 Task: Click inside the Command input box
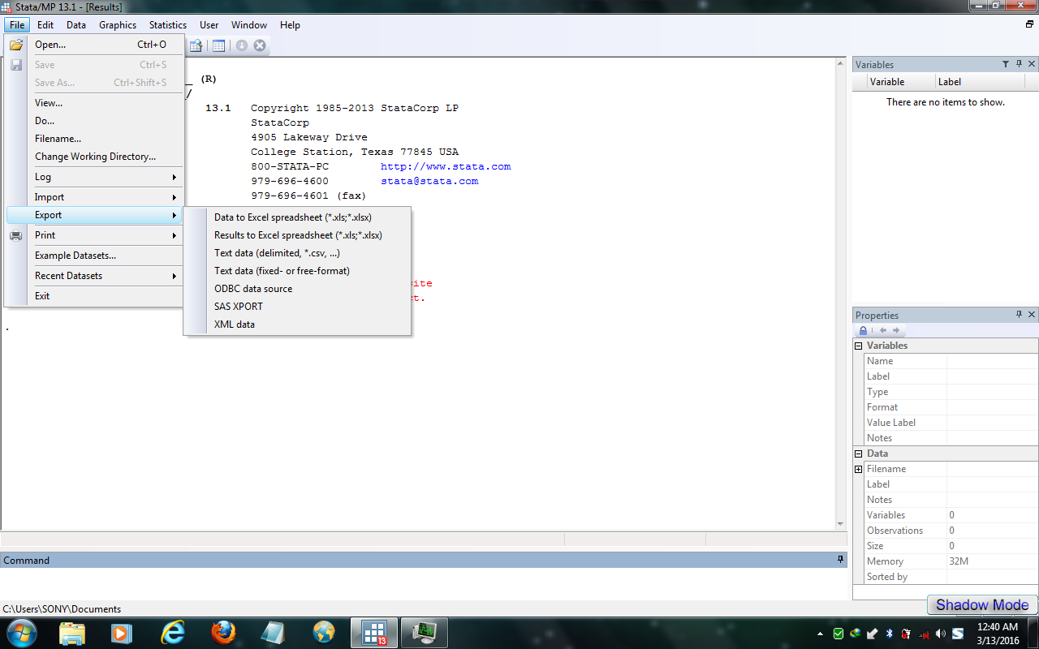click(423, 584)
